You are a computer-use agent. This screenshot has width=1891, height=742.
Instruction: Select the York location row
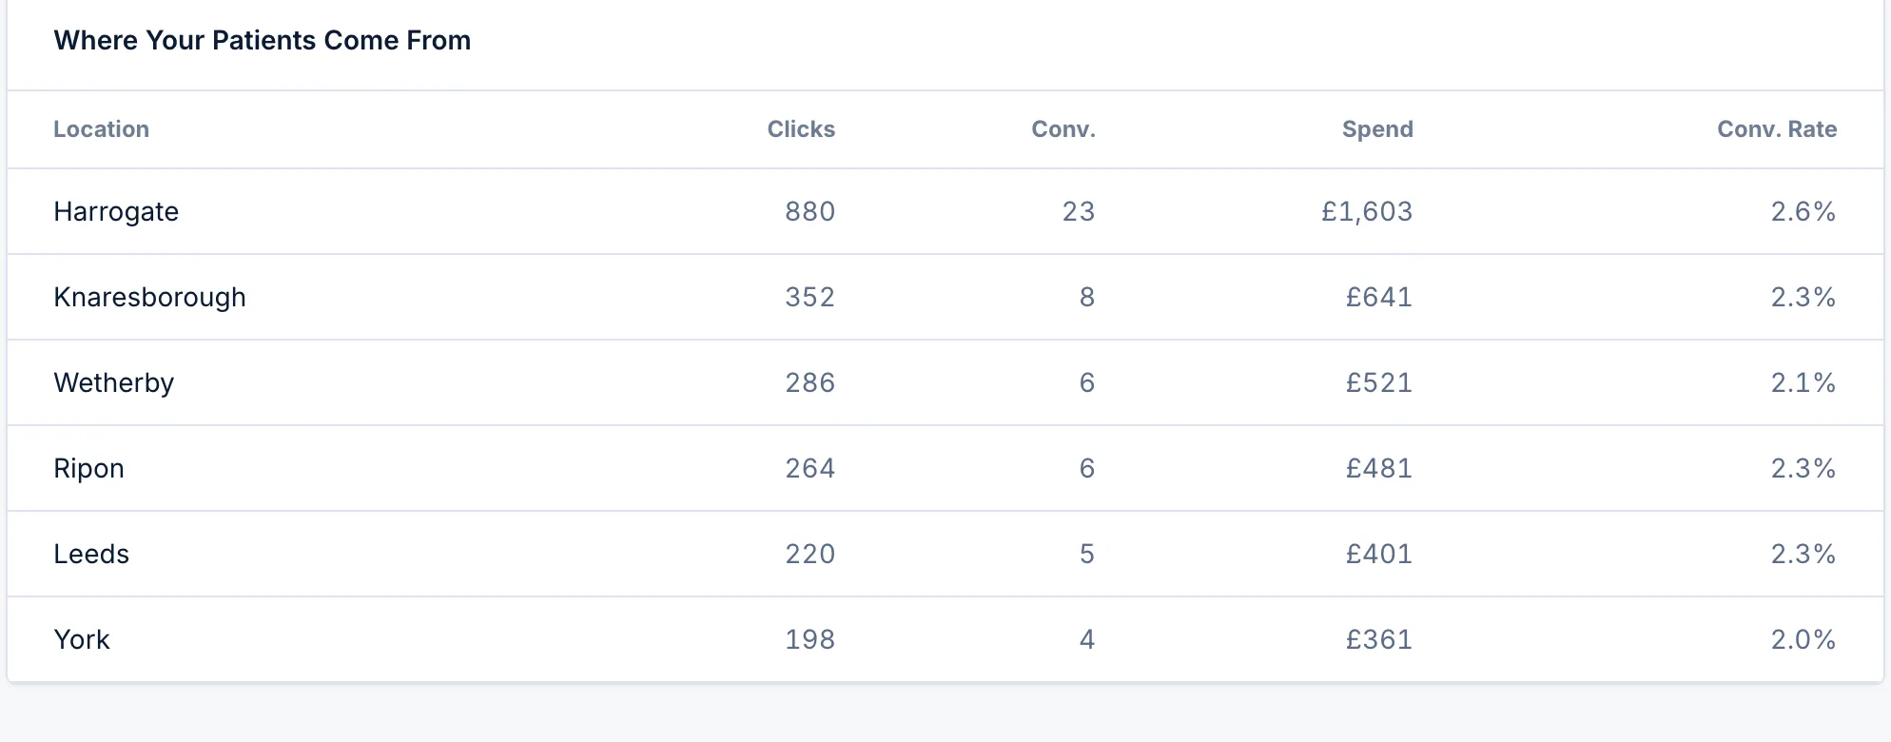point(945,639)
